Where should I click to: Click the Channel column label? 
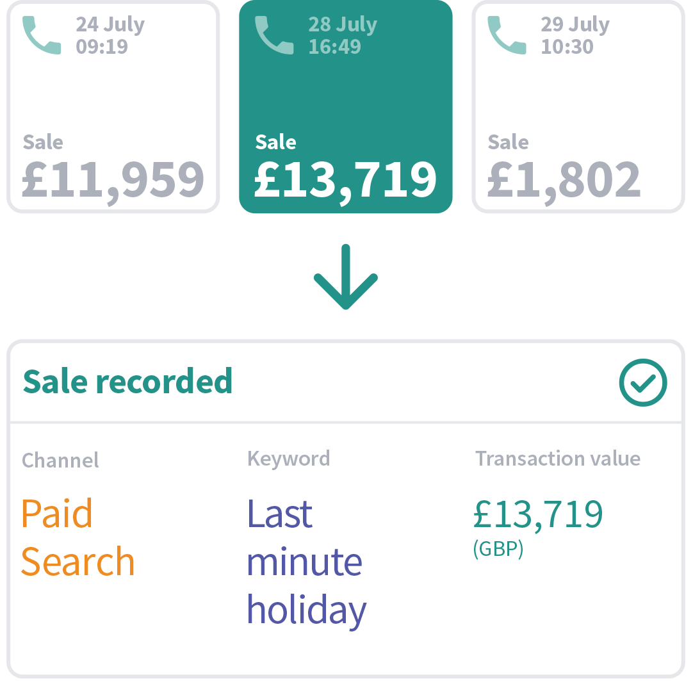(x=60, y=460)
